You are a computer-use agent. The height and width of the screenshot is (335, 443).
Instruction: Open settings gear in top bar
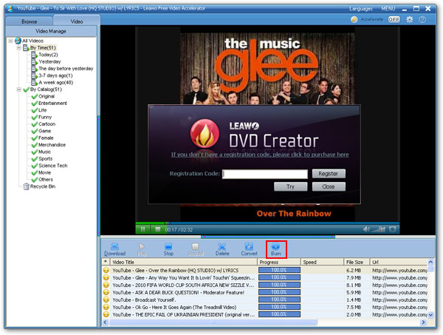[x=409, y=19]
